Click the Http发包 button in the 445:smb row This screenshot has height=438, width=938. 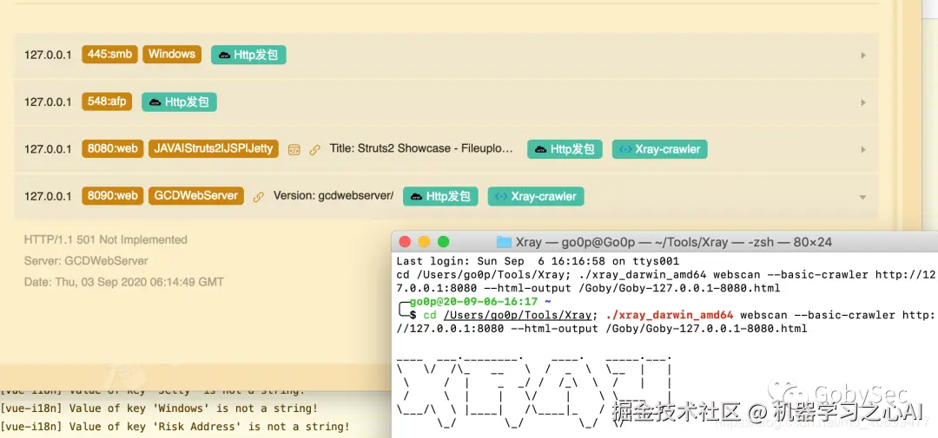coord(248,55)
